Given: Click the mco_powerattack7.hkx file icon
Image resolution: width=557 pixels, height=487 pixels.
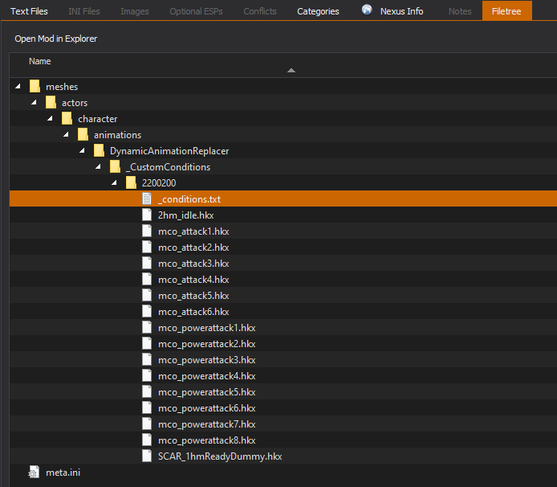Looking at the screenshot, I should [147, 424].
